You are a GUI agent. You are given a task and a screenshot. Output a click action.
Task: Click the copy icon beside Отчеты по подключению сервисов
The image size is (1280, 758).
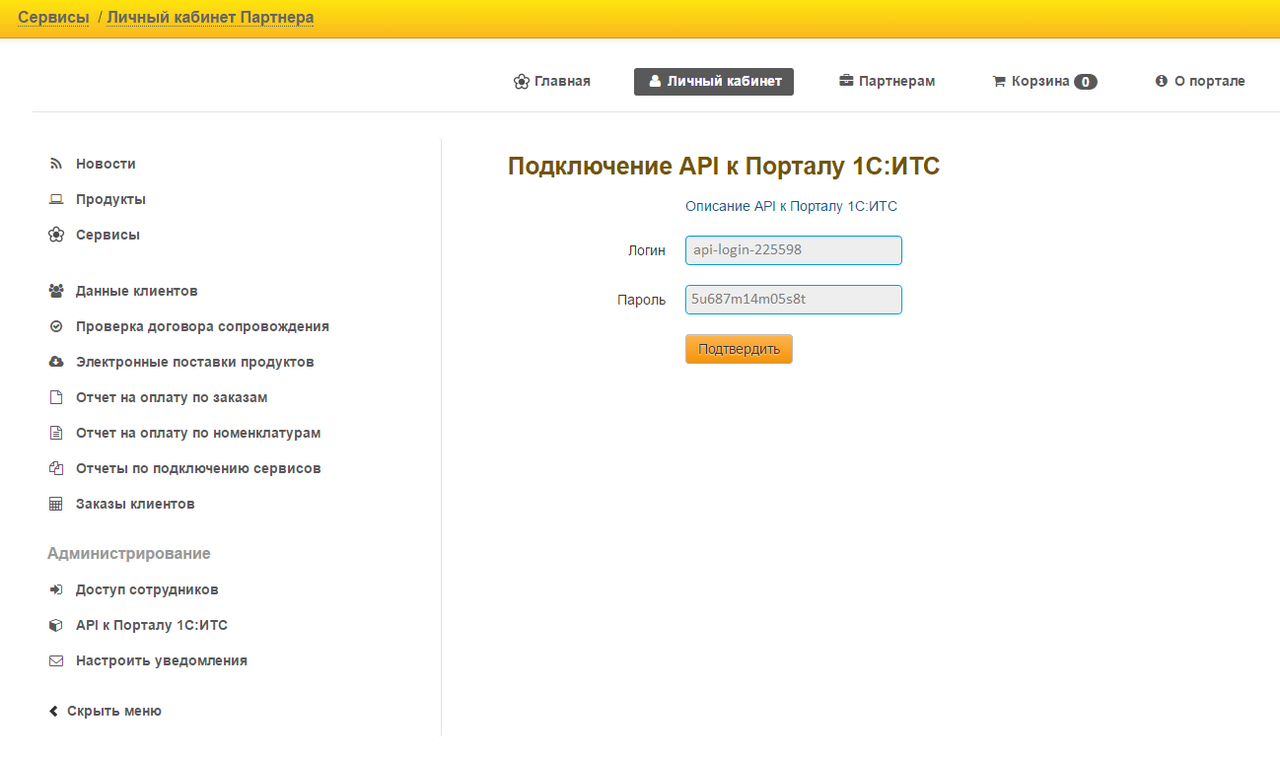(x=56, y=468)
